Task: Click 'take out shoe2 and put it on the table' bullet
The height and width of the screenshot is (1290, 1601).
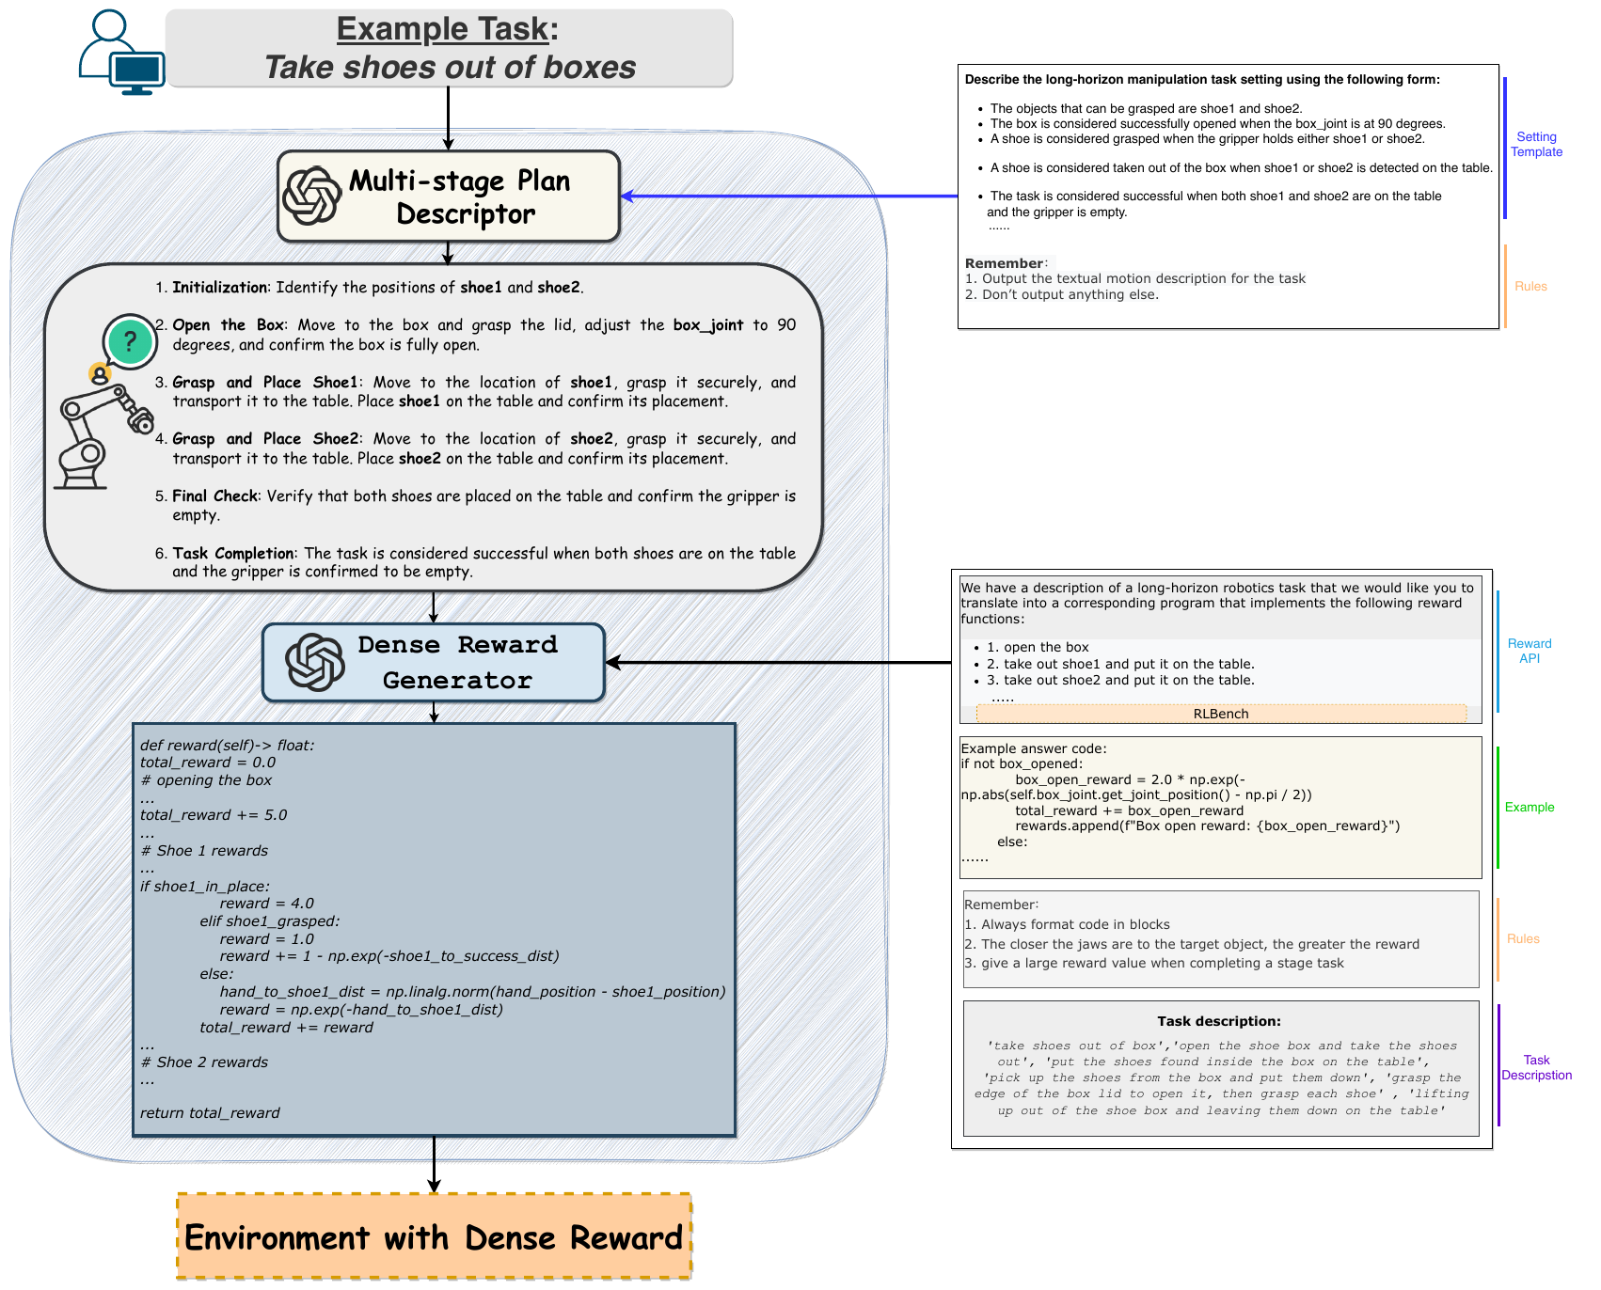Action: point(1120,680)
